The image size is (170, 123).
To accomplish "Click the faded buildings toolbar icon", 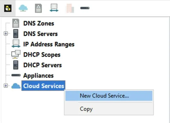I will coord(70,8).
